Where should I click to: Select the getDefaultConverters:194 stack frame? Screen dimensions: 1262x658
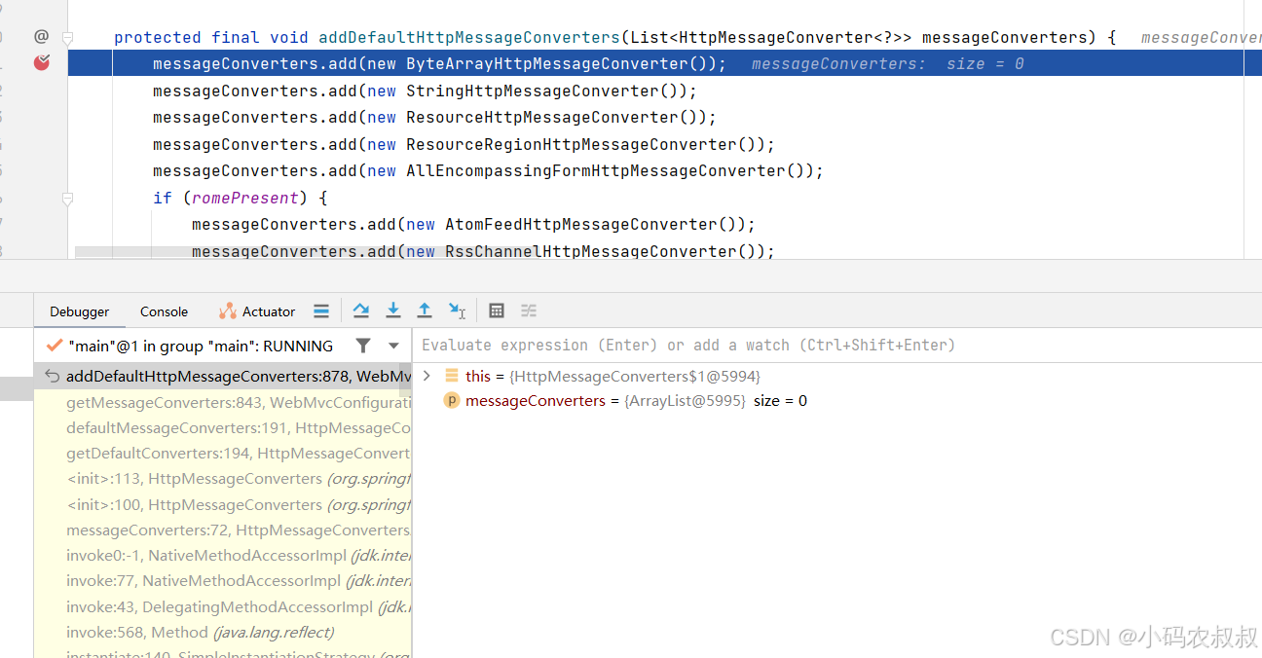click(223, 453)
